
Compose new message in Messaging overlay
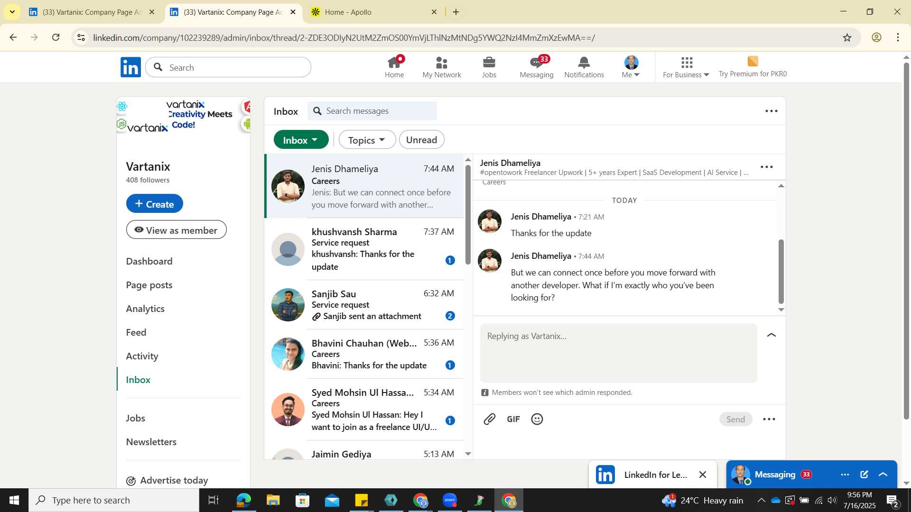pos(864,475)
